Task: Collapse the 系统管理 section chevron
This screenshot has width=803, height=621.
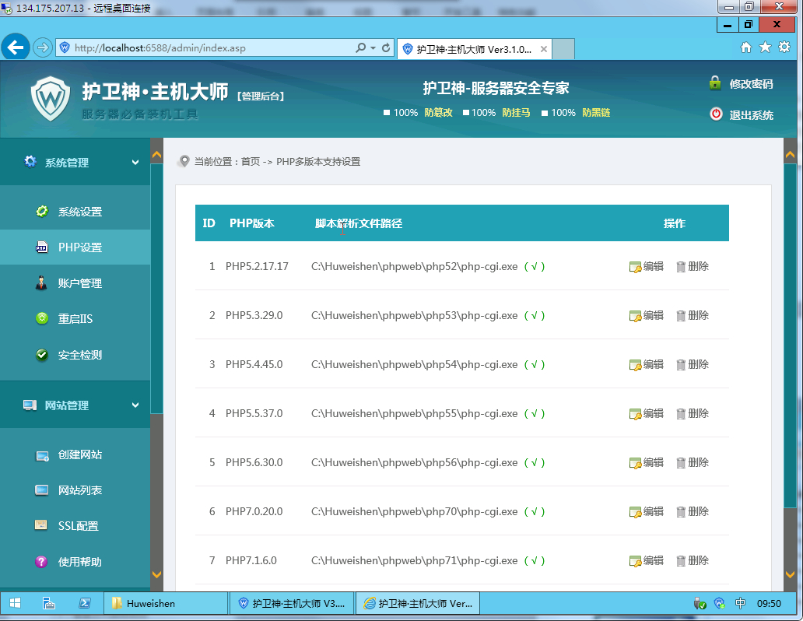Action: (135, 163)
